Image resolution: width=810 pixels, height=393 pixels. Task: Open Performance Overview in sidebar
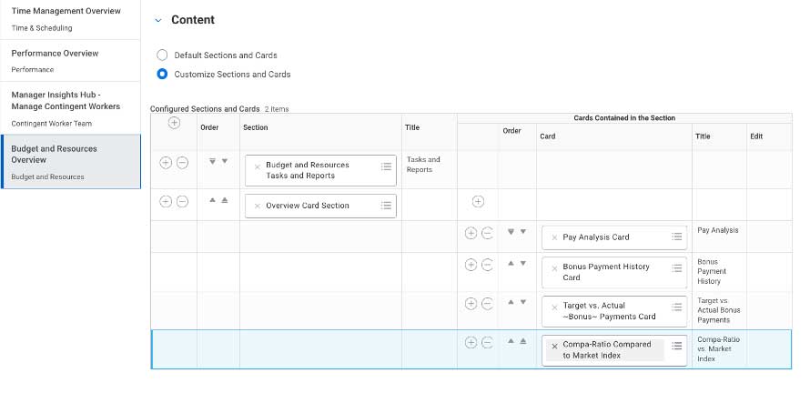[55, 53]
